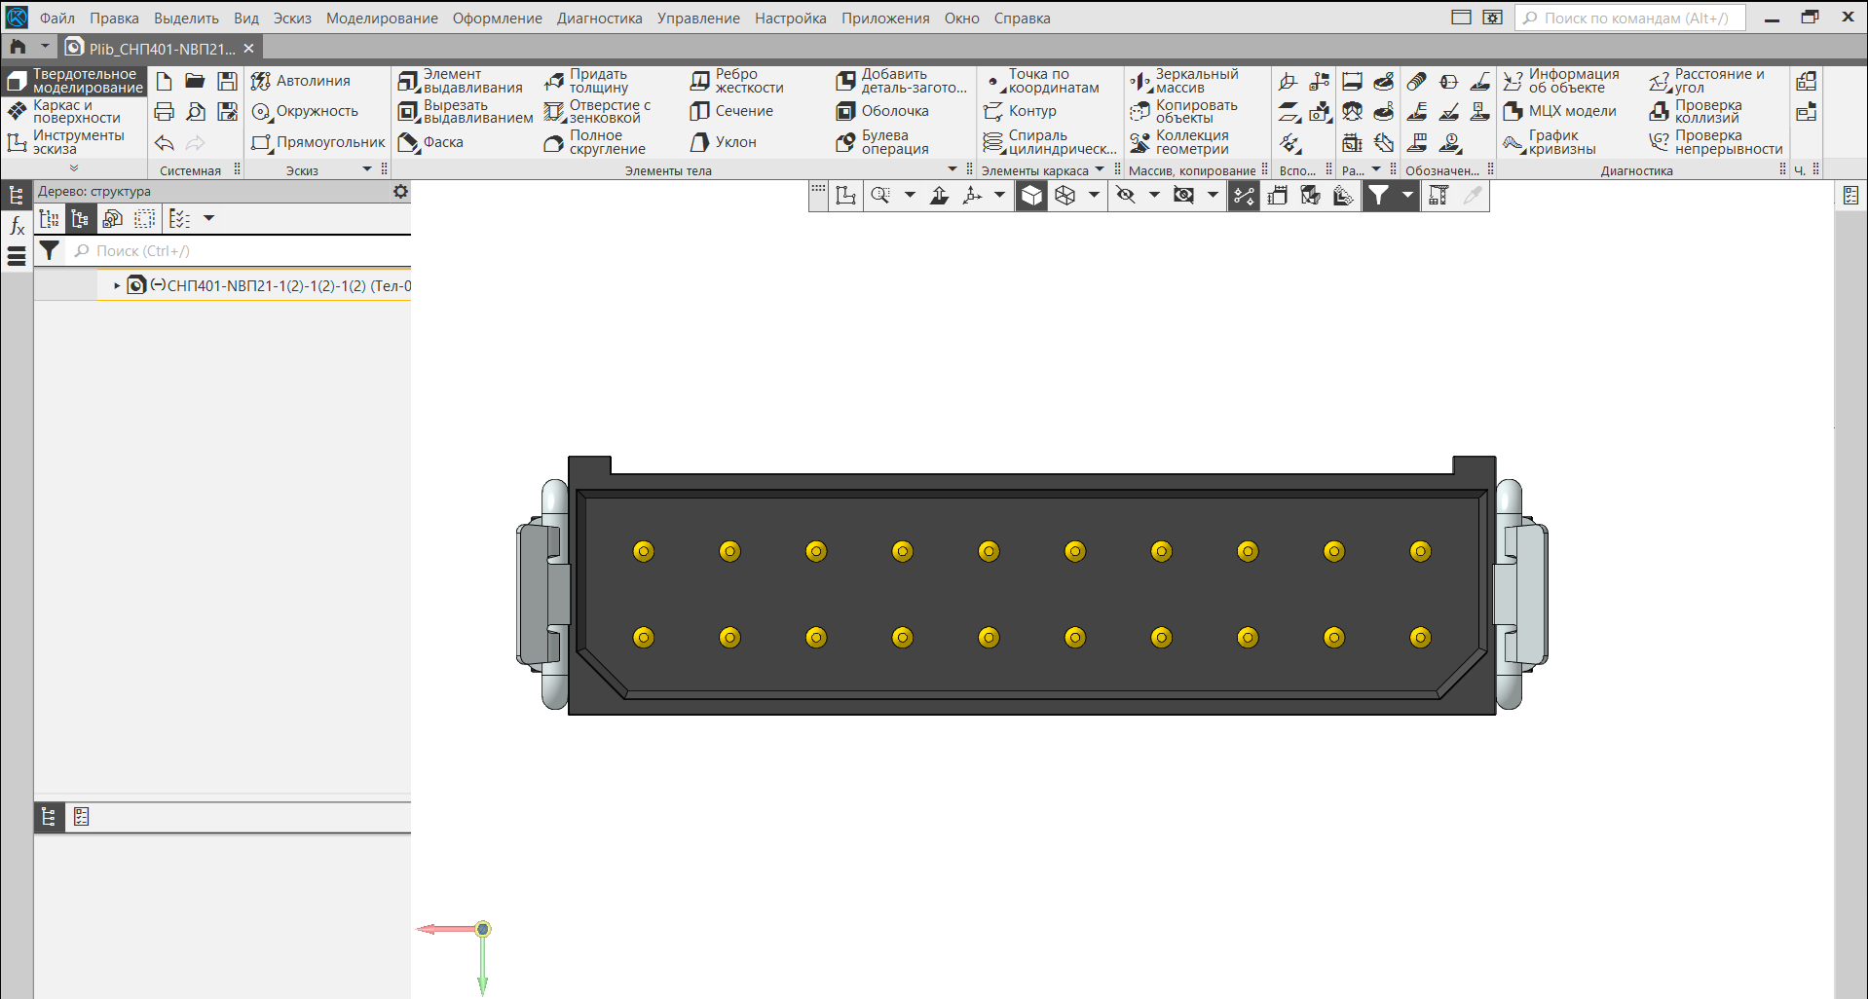The width and height of the screenshot is (1868, 999).
Task: Open the Моделирование menu
Action: 381,18
